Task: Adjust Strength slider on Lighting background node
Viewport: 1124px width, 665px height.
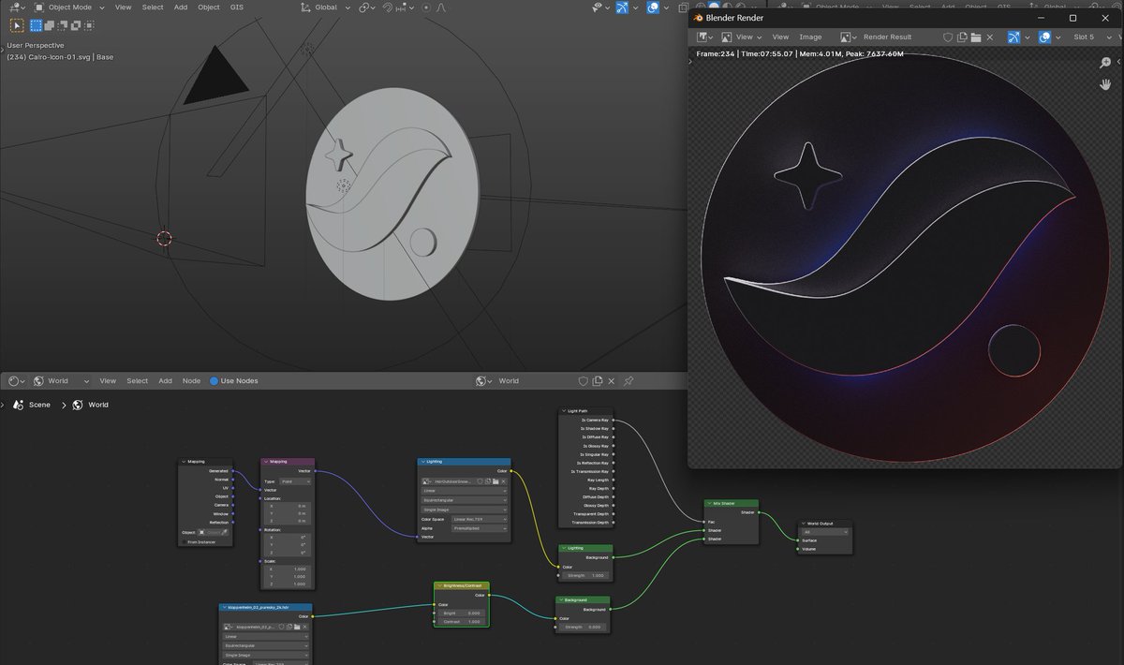Action: [585, 575]
